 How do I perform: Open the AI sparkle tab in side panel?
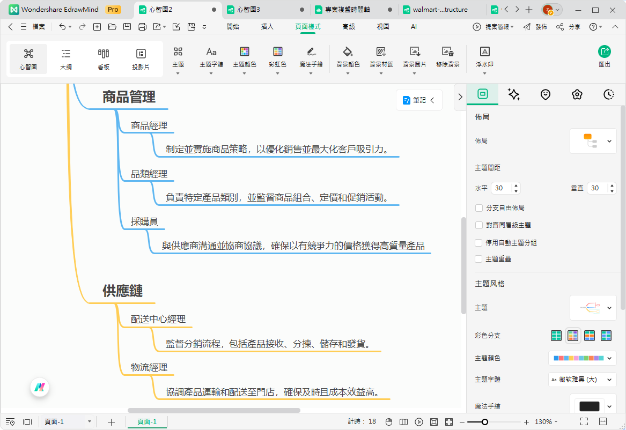[513, 94]
